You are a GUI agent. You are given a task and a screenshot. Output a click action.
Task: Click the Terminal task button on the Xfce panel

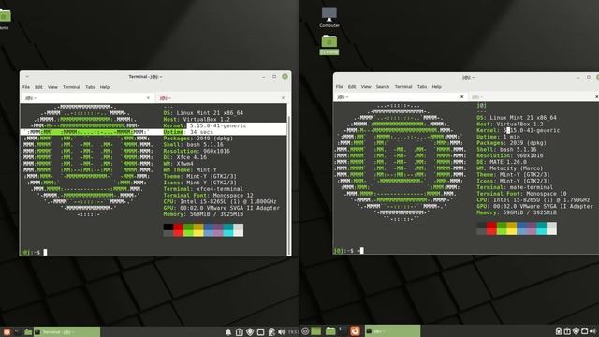tap(67, 332)
